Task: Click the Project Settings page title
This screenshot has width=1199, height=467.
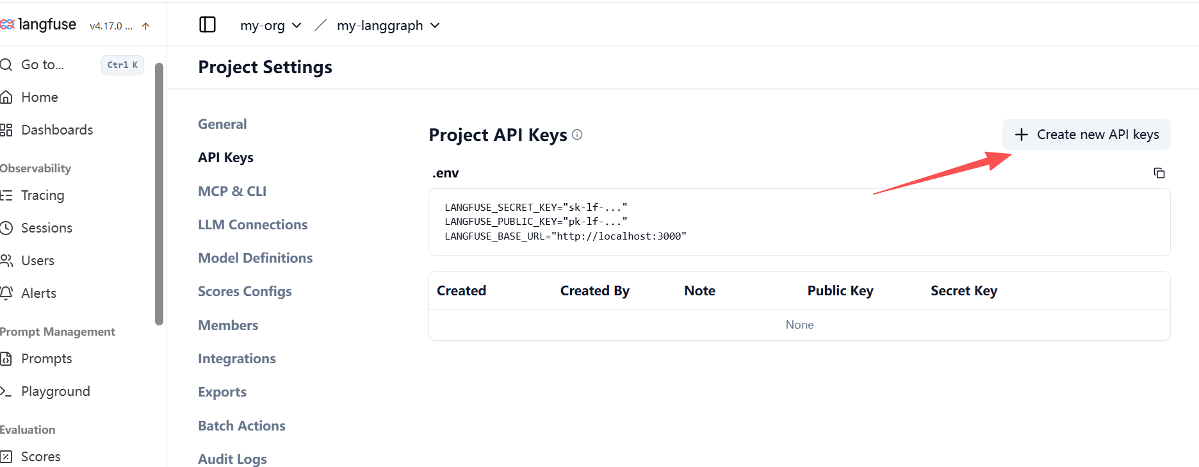Action: click(x=265, y=67)
